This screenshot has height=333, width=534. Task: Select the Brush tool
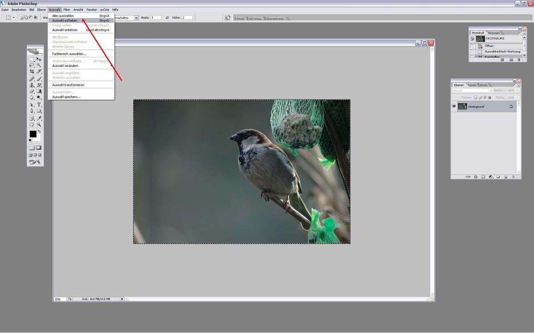coord(39,79)
